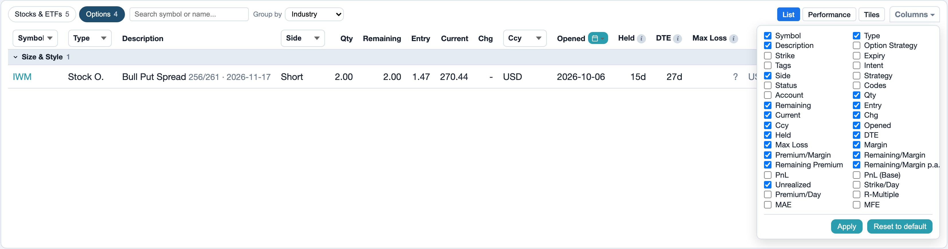Screen dimensions: 948x249
Task: Switch to Stocks & ETFs tab
Action: (42, 14)
